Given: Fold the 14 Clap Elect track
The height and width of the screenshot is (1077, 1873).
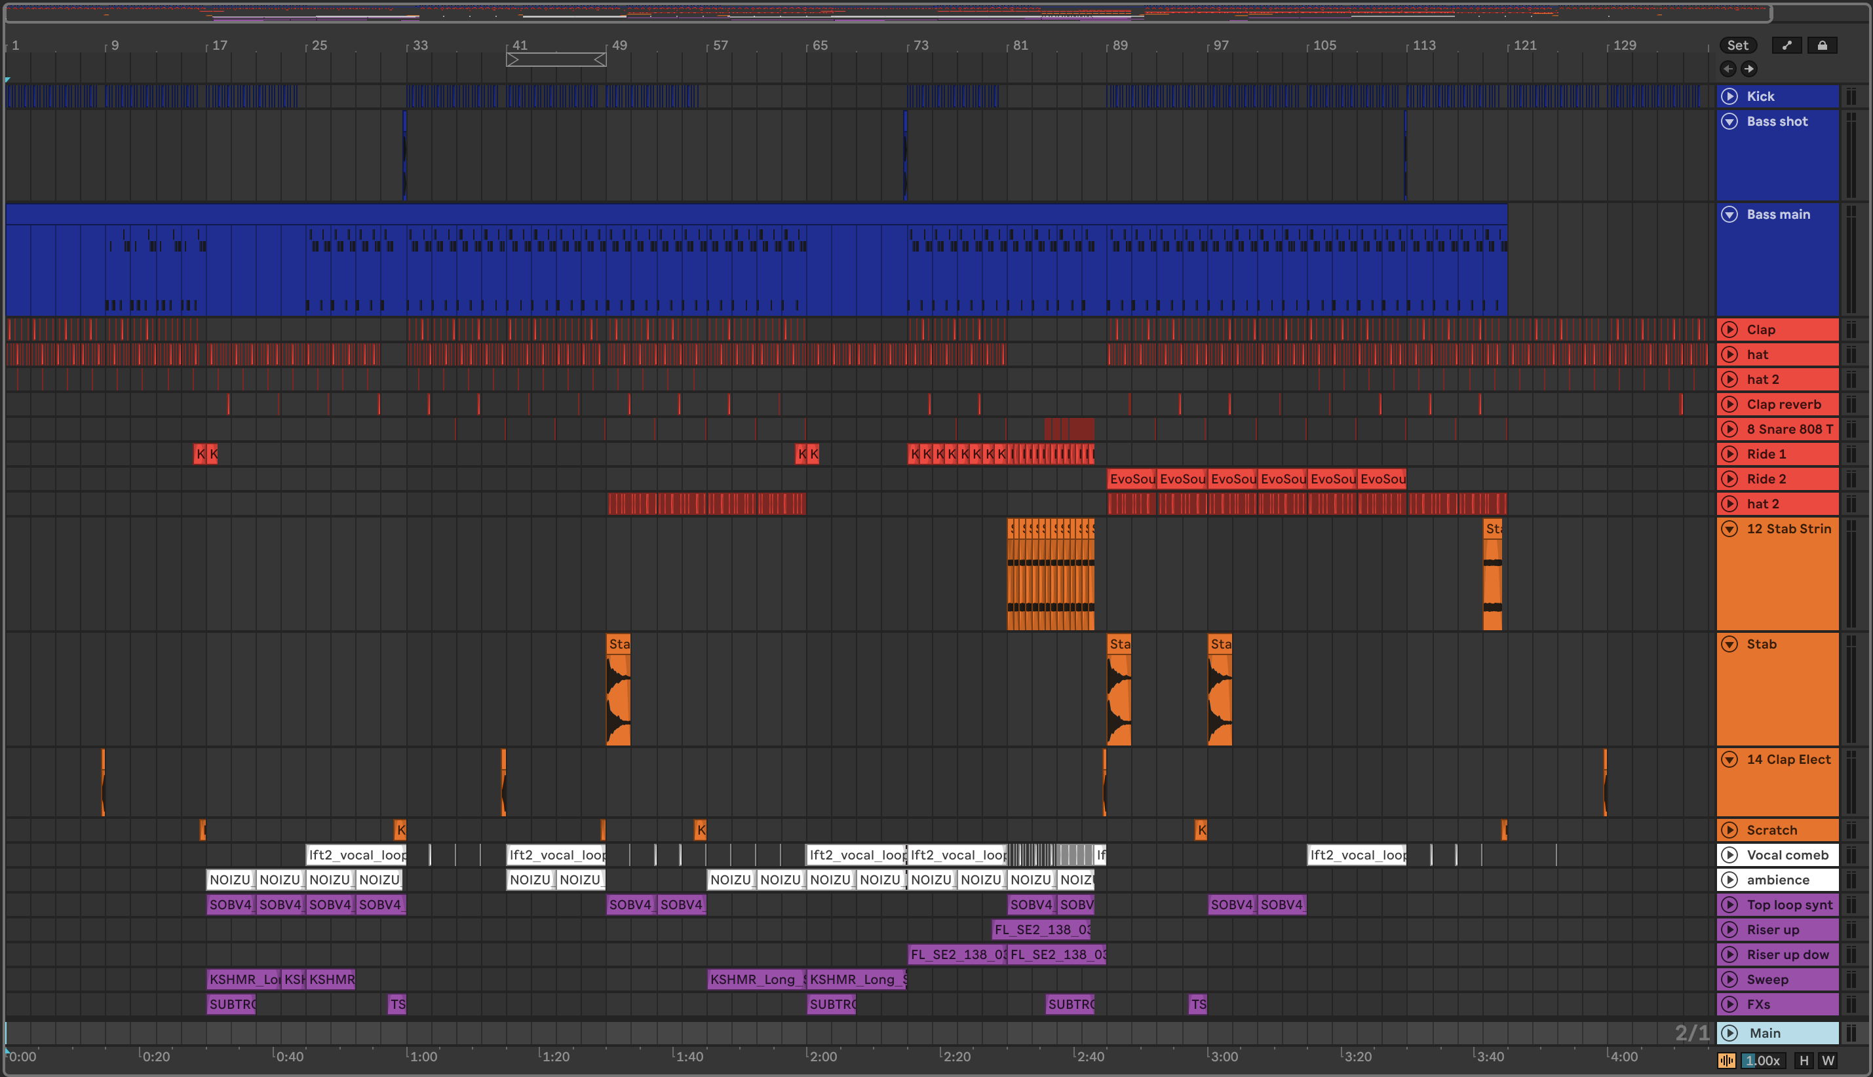Looking at the screenshot, I should tap(1729, 760).
